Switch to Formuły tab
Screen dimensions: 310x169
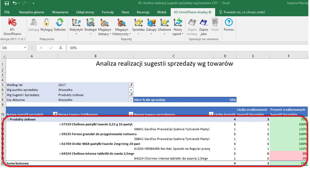108,12
